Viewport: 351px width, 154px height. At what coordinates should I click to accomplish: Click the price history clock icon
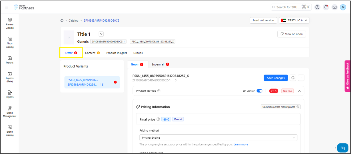click(293, 78)
